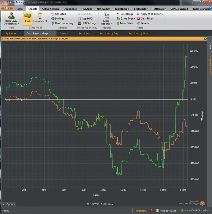This screenshot has height=214, width=212.
Task: Open the Hold'em Manager application menu button
Action: (x=7, y=8)
